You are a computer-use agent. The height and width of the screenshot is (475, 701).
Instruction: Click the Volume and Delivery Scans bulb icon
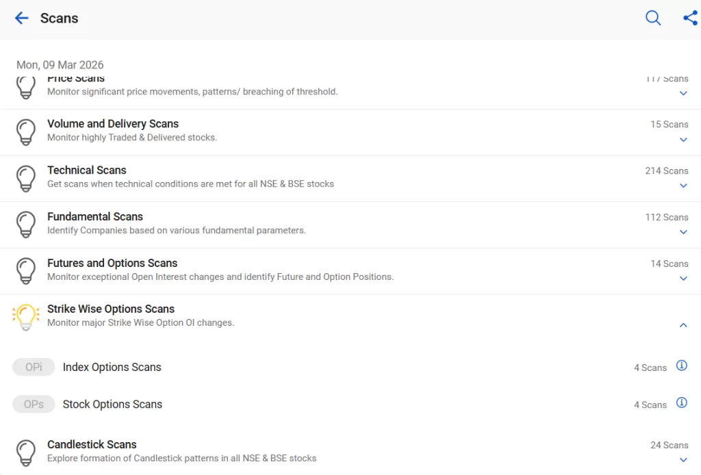(26, 131)
